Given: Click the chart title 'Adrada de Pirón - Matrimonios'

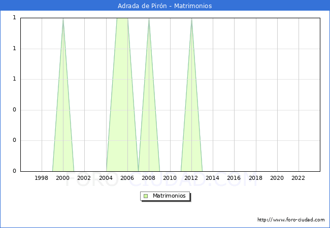Looking at the screenshot, I should 165,6.
